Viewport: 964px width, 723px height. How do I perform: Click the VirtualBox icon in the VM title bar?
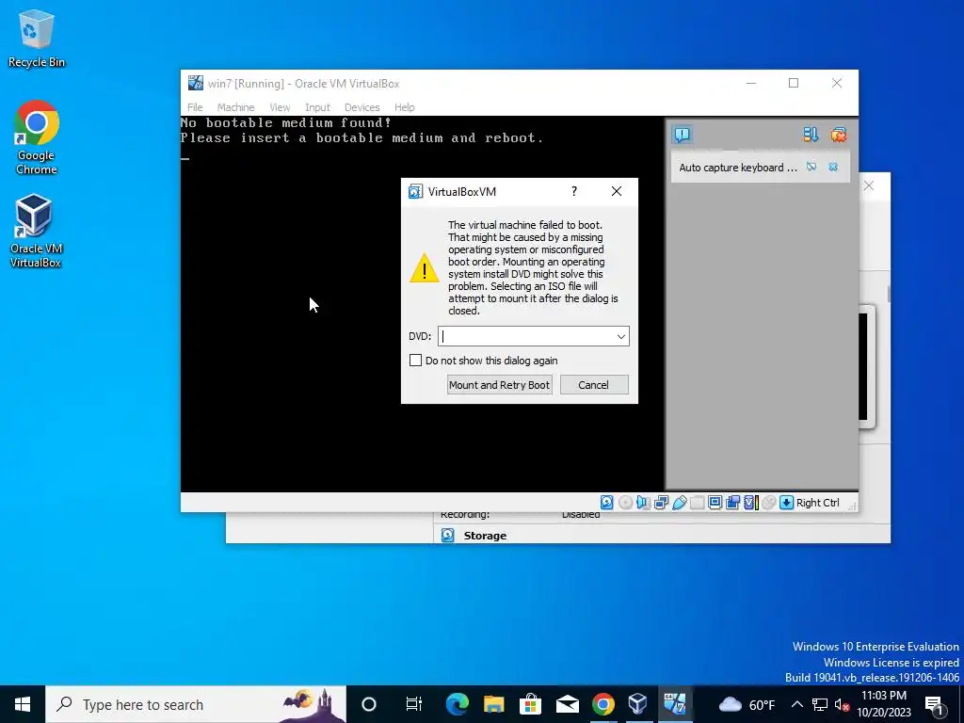point(196,83)
